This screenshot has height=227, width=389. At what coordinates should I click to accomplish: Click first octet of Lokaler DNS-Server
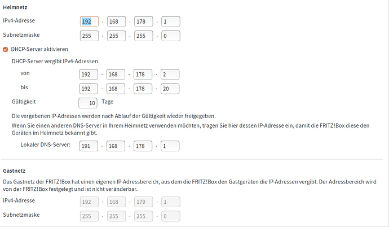pyautogui.click(x=89, y=146)
